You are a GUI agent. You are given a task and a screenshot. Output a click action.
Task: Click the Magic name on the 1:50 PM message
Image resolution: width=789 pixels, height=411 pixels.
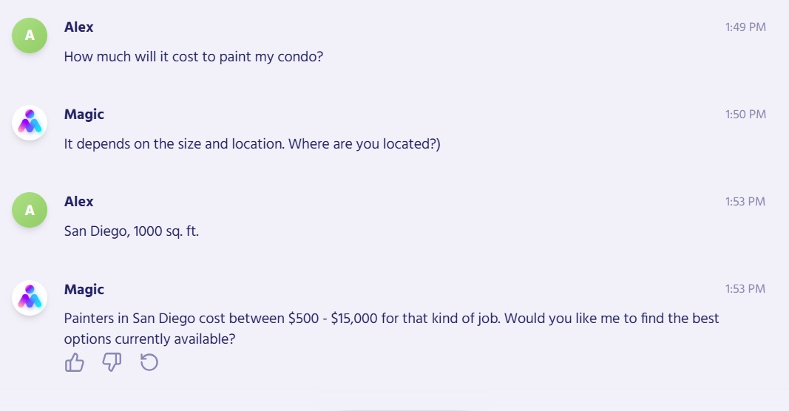[x=84, y=115]
